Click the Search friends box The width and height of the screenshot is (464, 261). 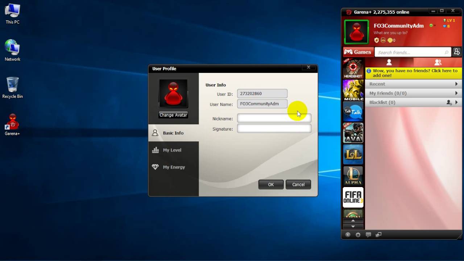click(x=413, y=52)
